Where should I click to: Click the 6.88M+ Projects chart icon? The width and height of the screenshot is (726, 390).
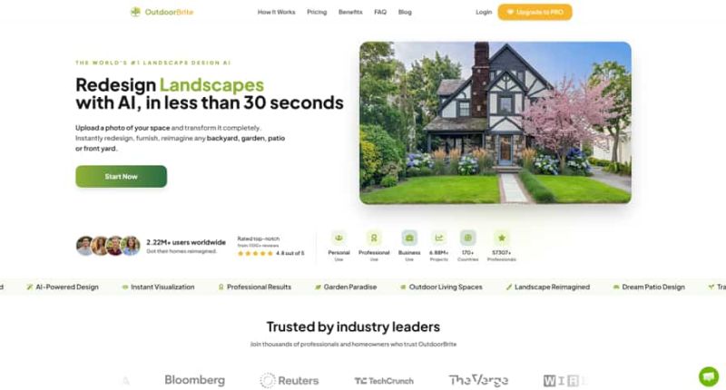(x=438, y=238)
